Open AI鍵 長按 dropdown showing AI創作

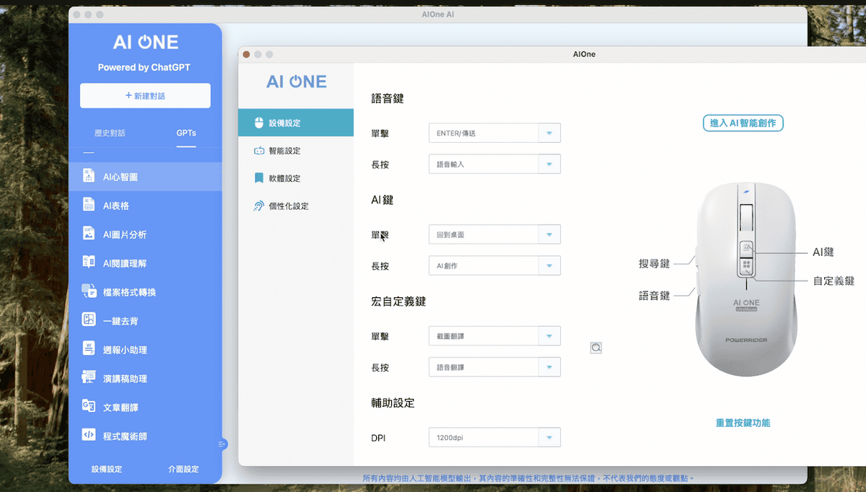pos(494,265)
